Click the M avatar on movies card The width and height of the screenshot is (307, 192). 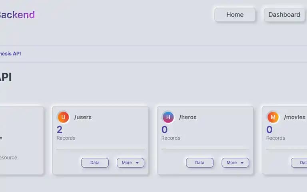point(273,117)
